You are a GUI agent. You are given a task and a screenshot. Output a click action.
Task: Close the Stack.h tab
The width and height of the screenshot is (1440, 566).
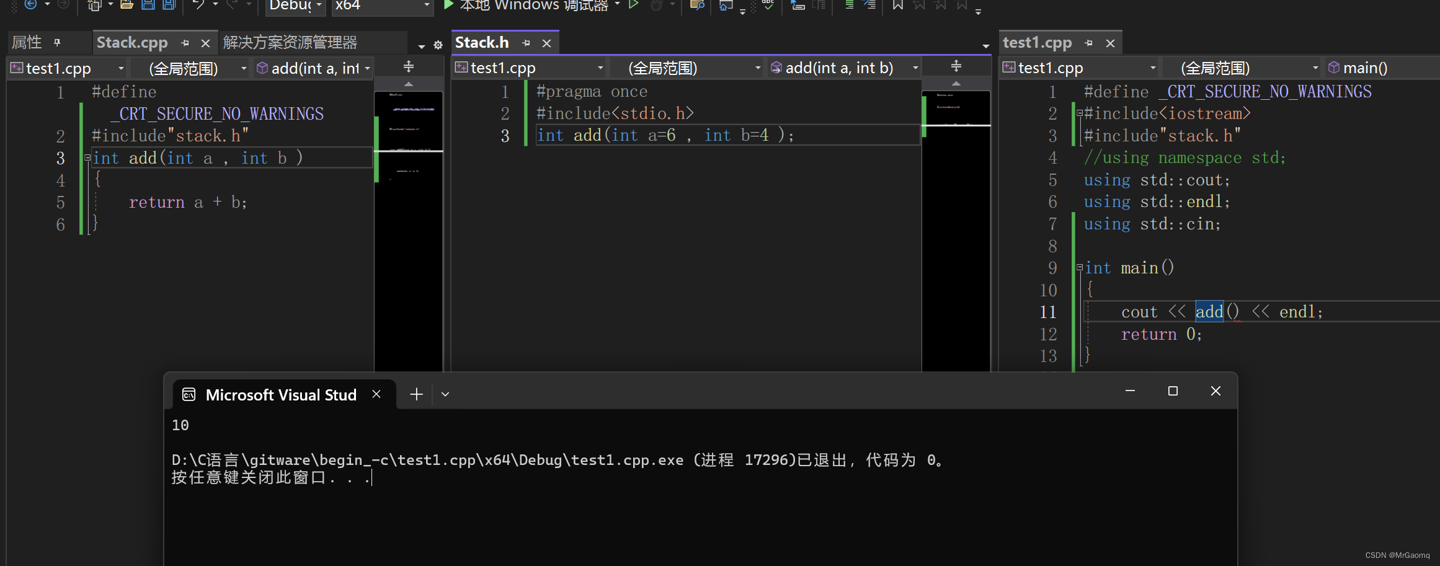546,43
